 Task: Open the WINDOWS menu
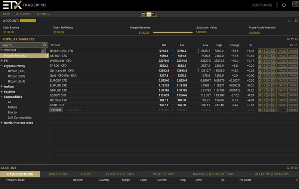[x=23, y=14]
